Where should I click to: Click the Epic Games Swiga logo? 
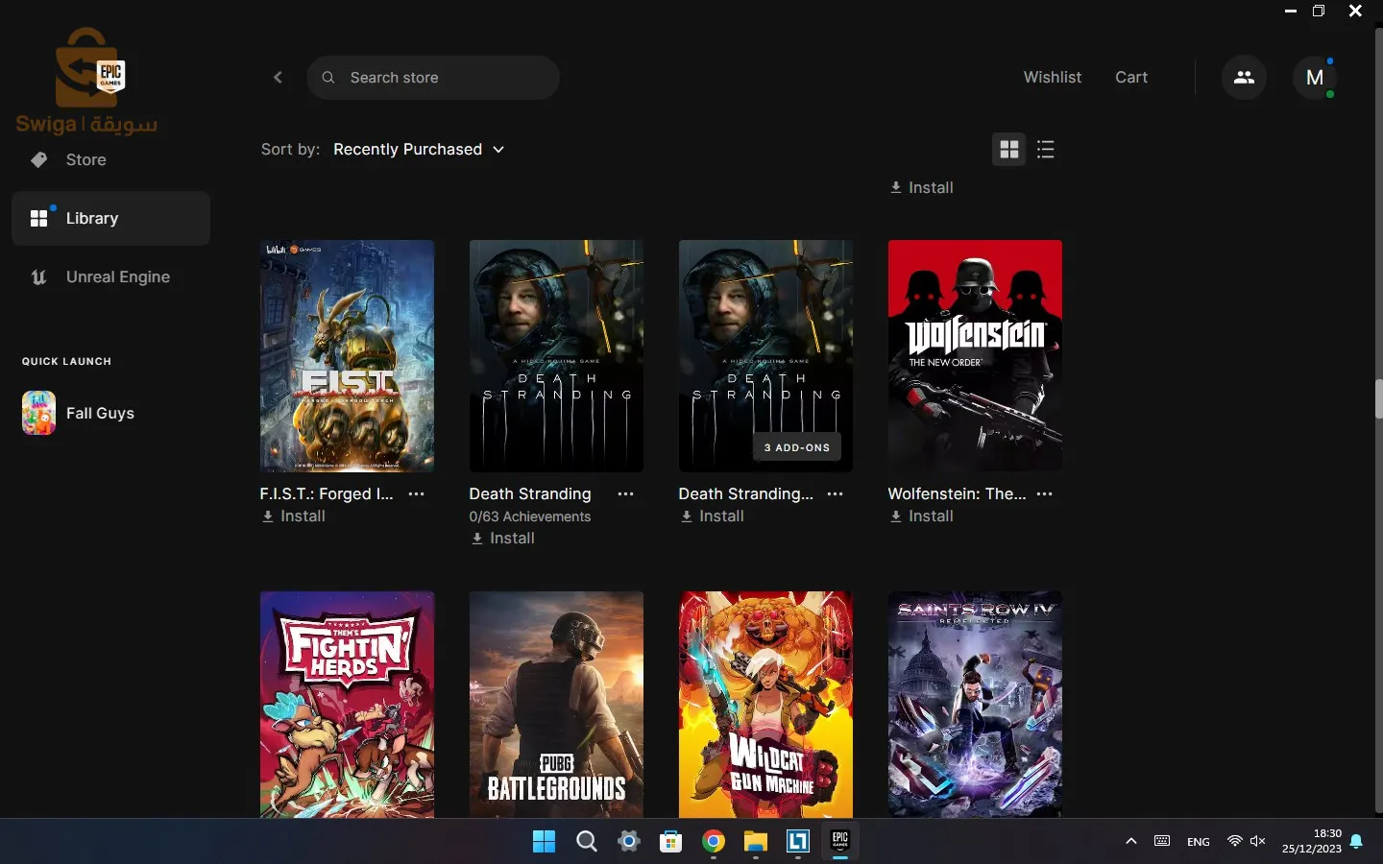[x=87, y=82]
